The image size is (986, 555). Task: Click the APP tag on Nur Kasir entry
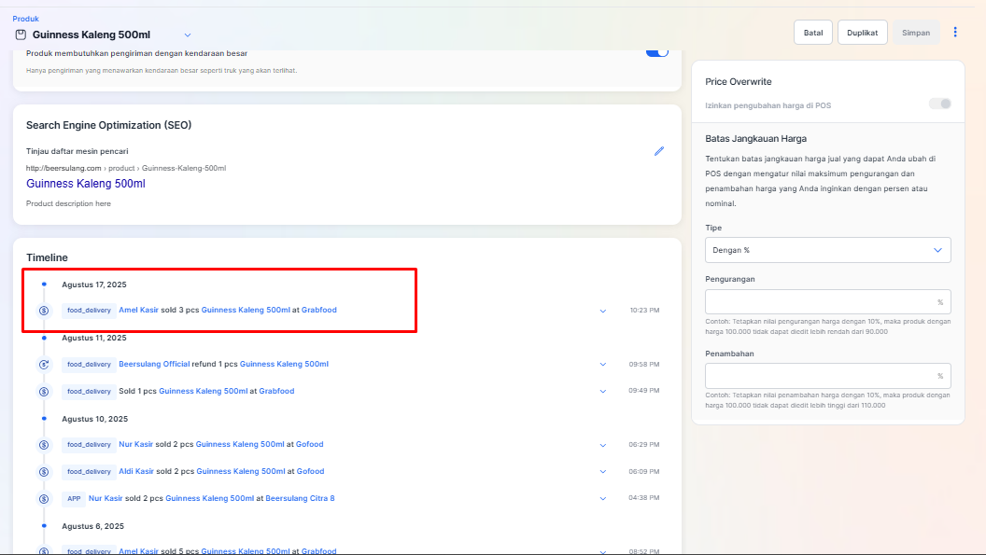pyautogui.click(x=74, y=499)
